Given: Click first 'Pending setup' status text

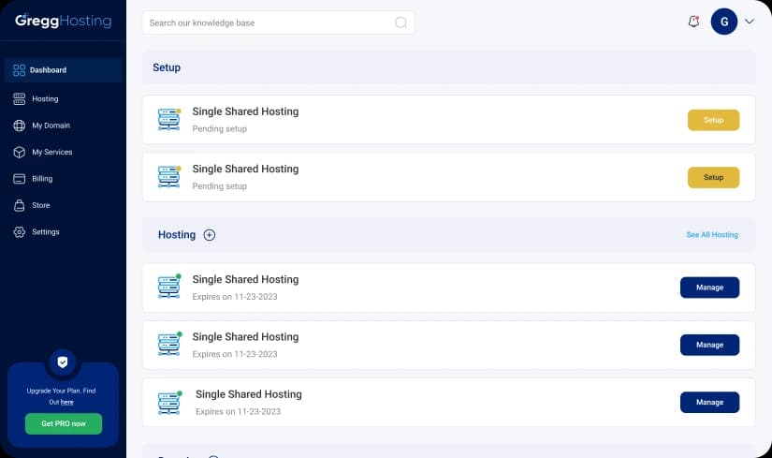Looking at the screenshot, I should click(x=220, y=129).
